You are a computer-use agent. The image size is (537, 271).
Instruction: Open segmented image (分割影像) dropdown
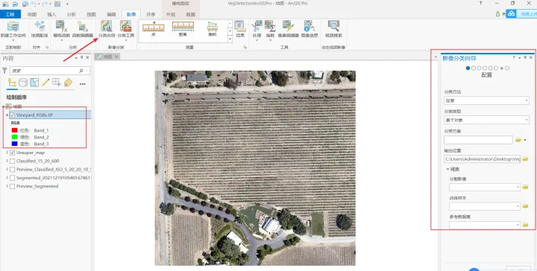[485, 188]
